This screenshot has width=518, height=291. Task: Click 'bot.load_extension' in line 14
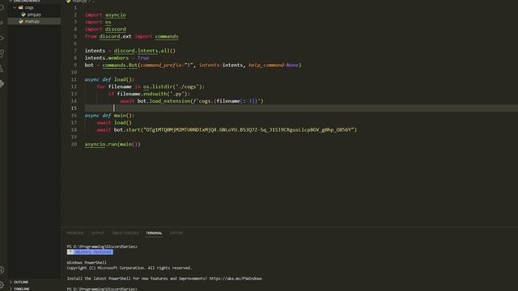[163, 101]
